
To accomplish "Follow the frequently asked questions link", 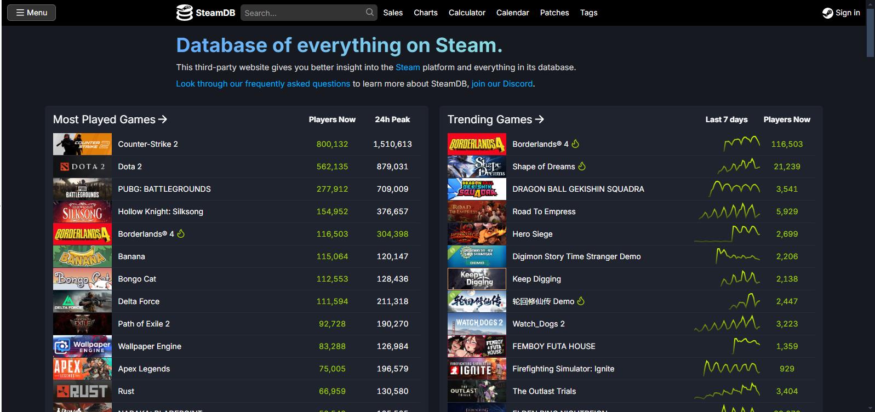I will tap(263, 84).
